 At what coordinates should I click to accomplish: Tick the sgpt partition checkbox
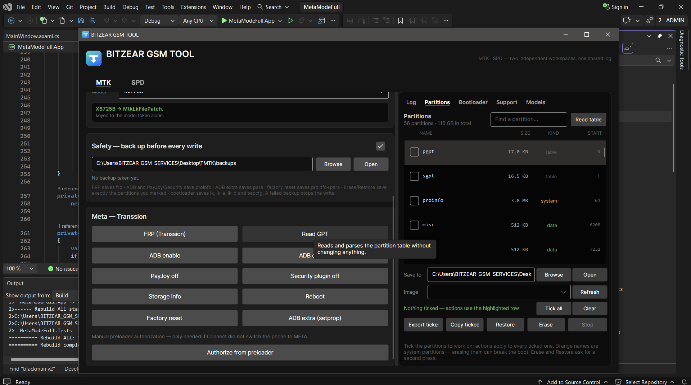(414, 176)
